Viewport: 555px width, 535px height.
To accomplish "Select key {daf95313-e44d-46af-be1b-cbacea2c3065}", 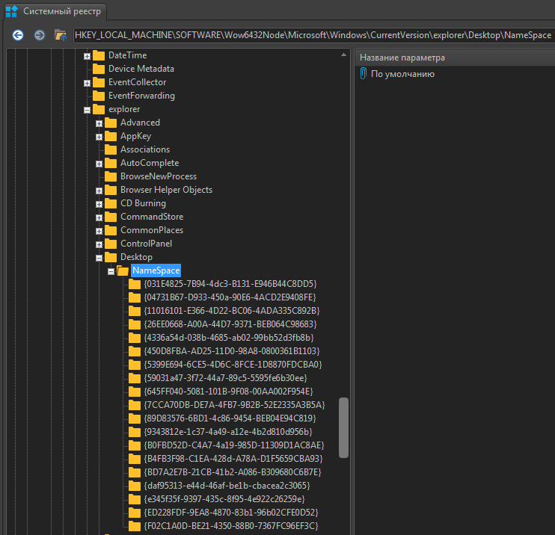I will (x=227, y=485).
